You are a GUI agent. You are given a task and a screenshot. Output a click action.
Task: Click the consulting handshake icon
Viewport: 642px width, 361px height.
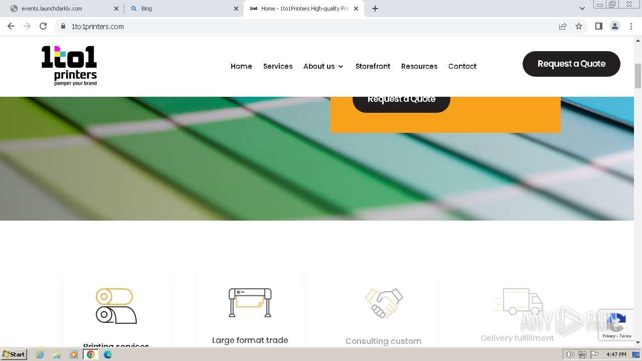point(384,303)
